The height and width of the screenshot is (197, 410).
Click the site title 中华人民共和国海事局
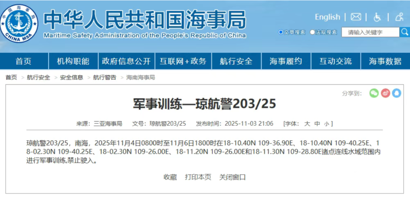(145, 20)
